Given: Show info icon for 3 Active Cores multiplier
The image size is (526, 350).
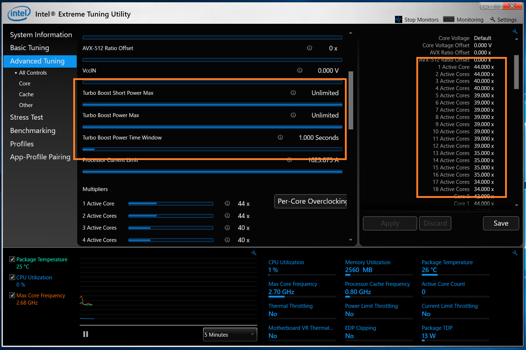Looking at the screenshot, I should pos(227,227).
